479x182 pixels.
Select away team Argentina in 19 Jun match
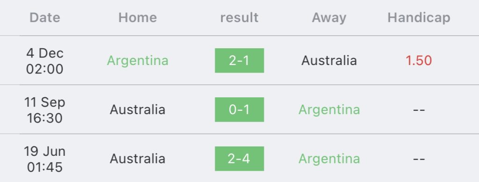tap(329, 159)
